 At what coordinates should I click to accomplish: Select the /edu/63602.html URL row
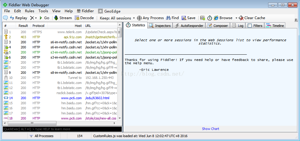pos(97,98)
